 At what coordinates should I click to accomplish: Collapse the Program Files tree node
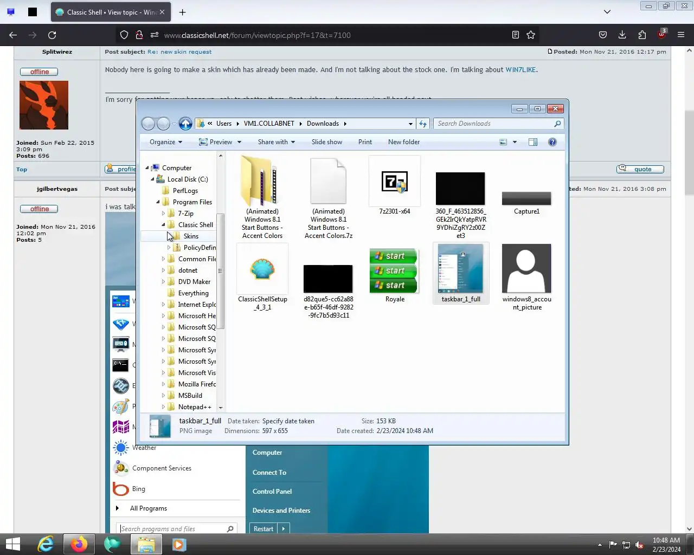click(158, 202)
